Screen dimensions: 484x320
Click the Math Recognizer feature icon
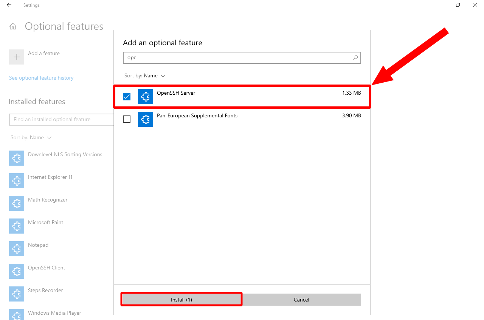pos(17,203)
